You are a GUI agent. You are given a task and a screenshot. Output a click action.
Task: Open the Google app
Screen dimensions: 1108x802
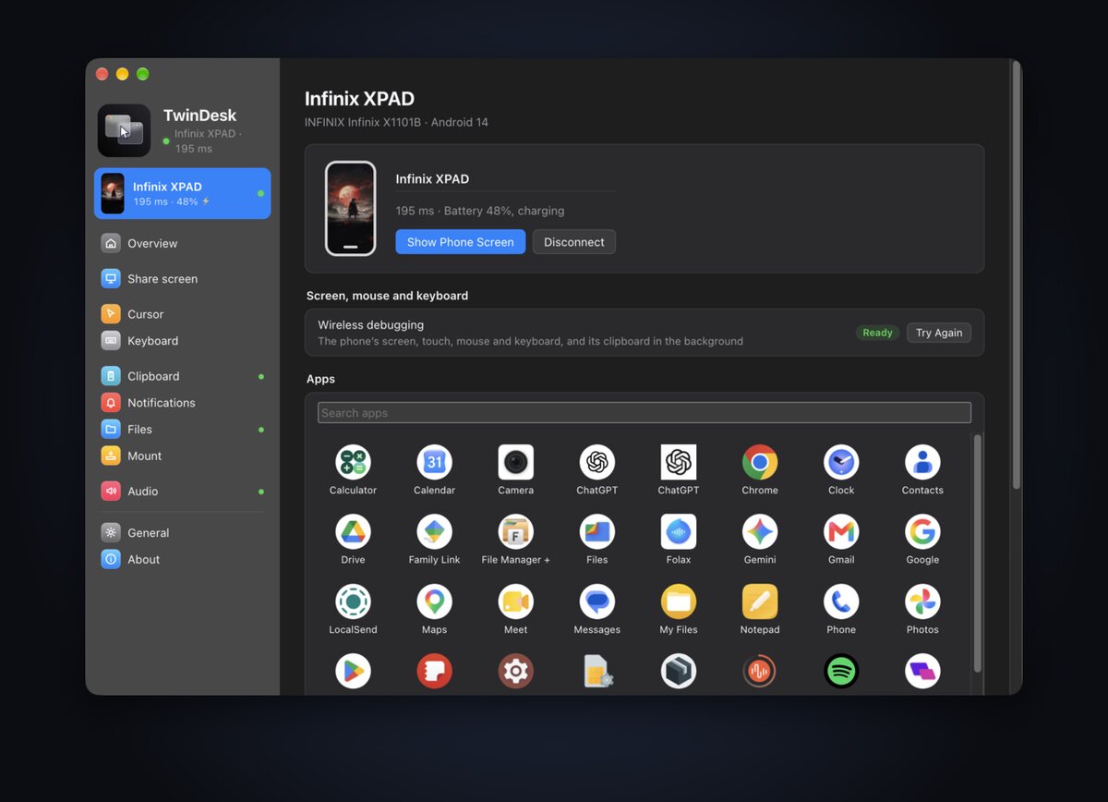(922, 531)
